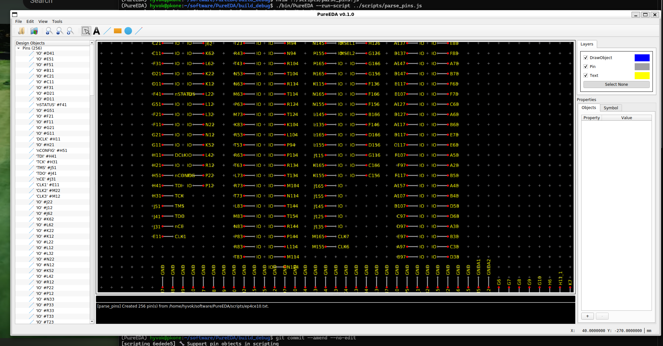Switch to the Symbol tab

pos(611,108)
